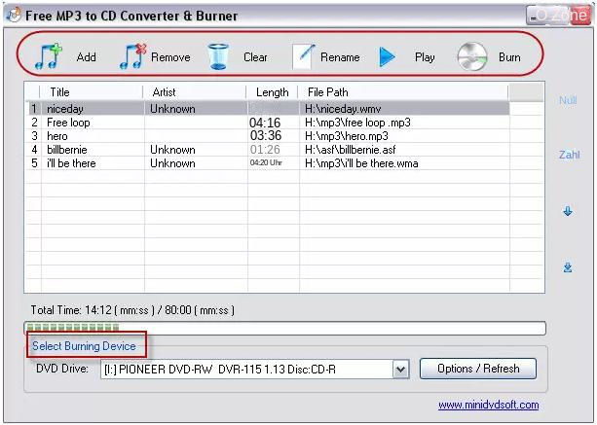Click the H:\asf\billbernie.asf file path
Image resolution: width=597 pixels, height=425 pixels.
(x=351, y=150)
